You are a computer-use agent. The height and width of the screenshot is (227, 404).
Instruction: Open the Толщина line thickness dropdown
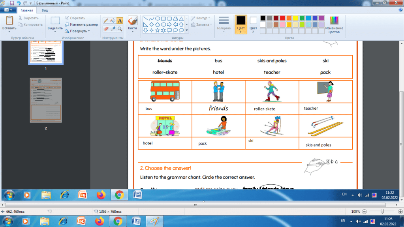(224, 24)
